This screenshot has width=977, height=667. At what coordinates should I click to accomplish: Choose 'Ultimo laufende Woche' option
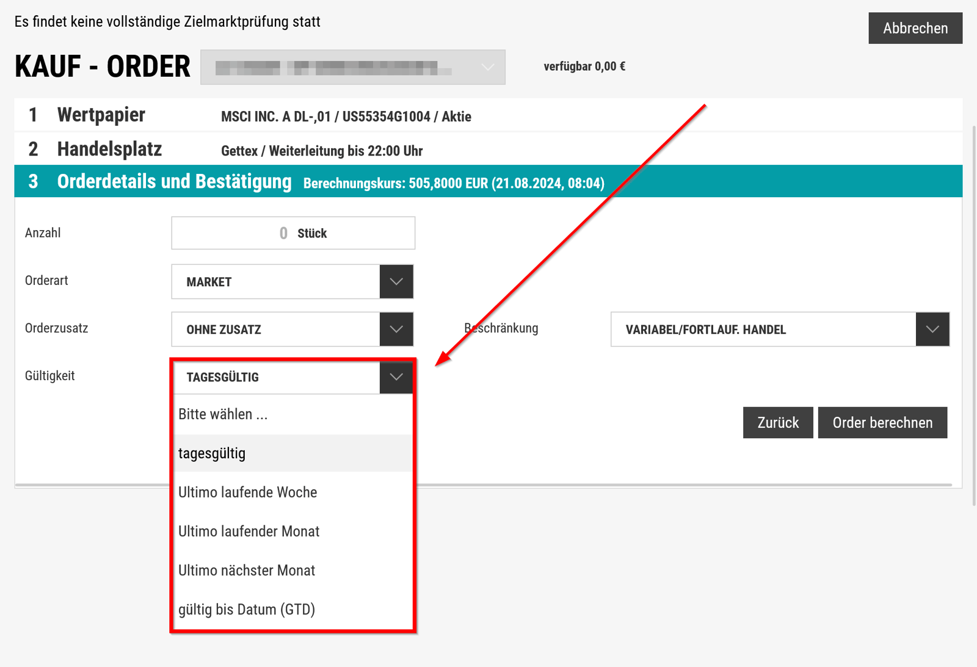tap(248, 492)
